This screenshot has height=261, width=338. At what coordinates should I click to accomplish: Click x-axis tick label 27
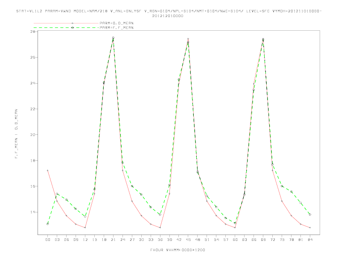coord(132,240)
